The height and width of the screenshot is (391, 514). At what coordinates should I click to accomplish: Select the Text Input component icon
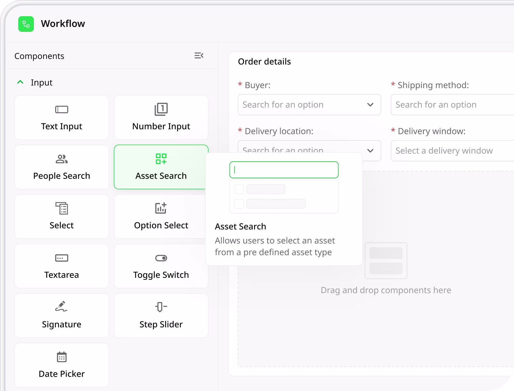pos(62,110)
